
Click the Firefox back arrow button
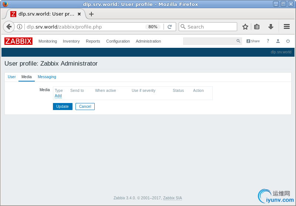click(x=9, y=27)
